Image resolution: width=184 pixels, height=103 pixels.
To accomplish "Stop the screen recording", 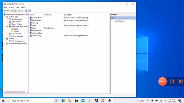I will (180, 82).
